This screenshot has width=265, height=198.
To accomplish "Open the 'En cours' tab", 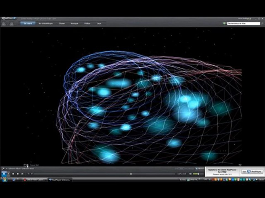I will point(28,23).
